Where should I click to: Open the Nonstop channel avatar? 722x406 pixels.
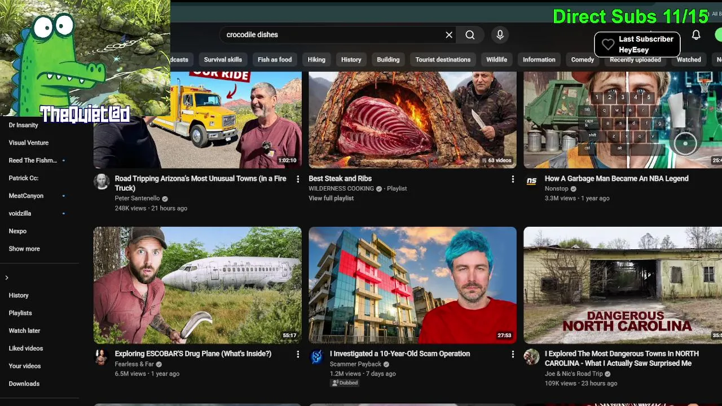click(531, 182)
